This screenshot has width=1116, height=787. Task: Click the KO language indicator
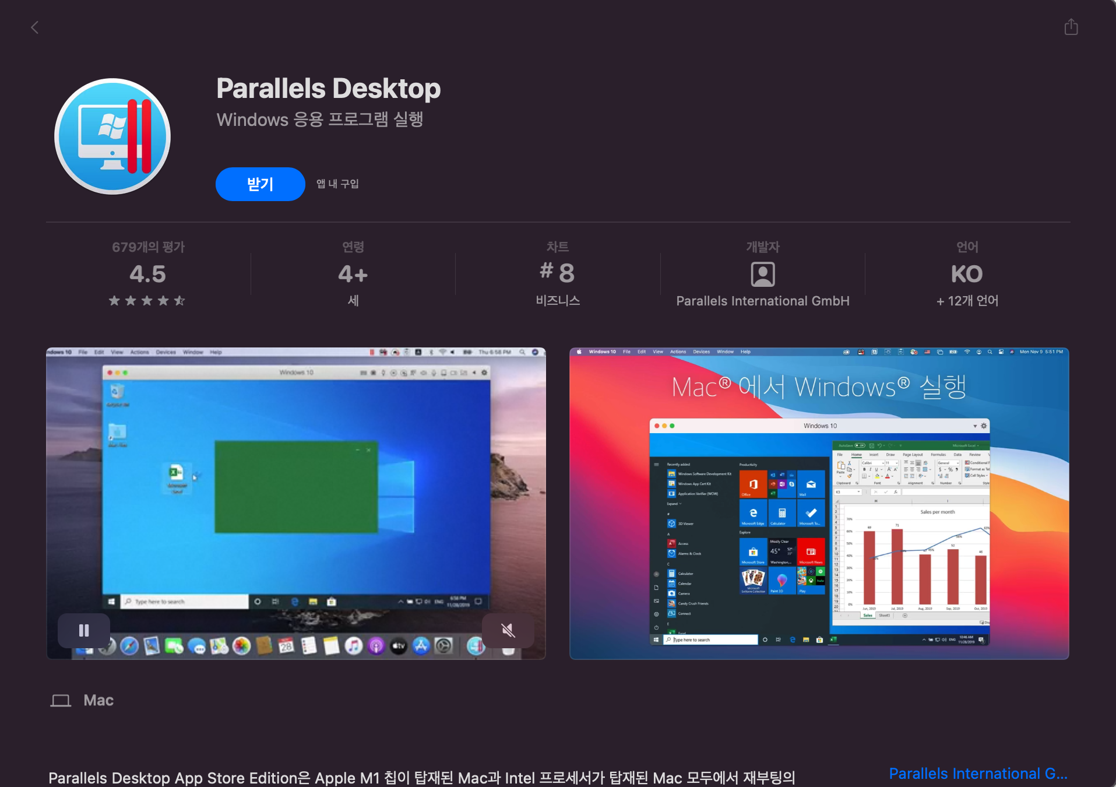point(967,274)
